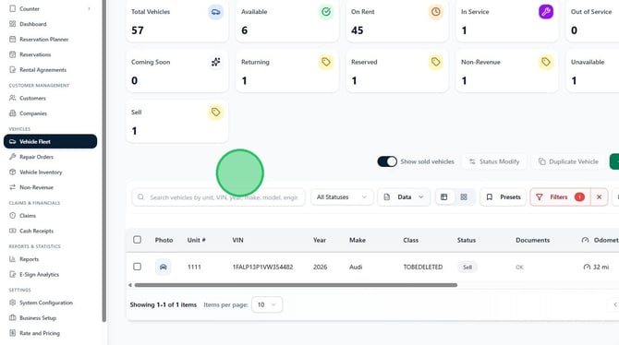Image resolution: width=619 pixels, height=345 pixels.
Task: Click the Reports chart icon
Action: (x=13, y=259)
